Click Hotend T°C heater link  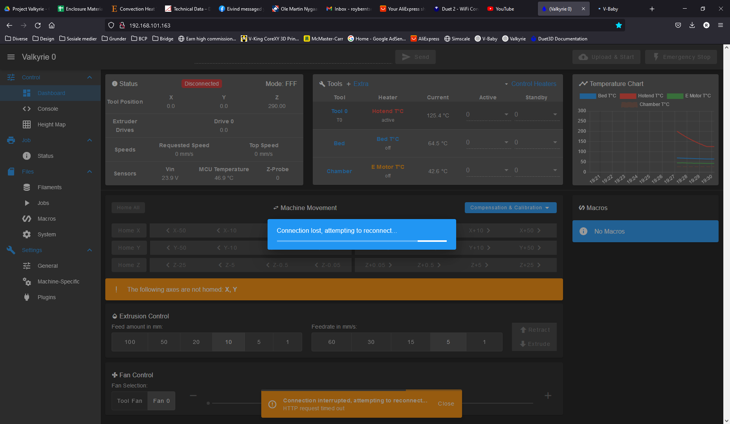coord(388,111)
